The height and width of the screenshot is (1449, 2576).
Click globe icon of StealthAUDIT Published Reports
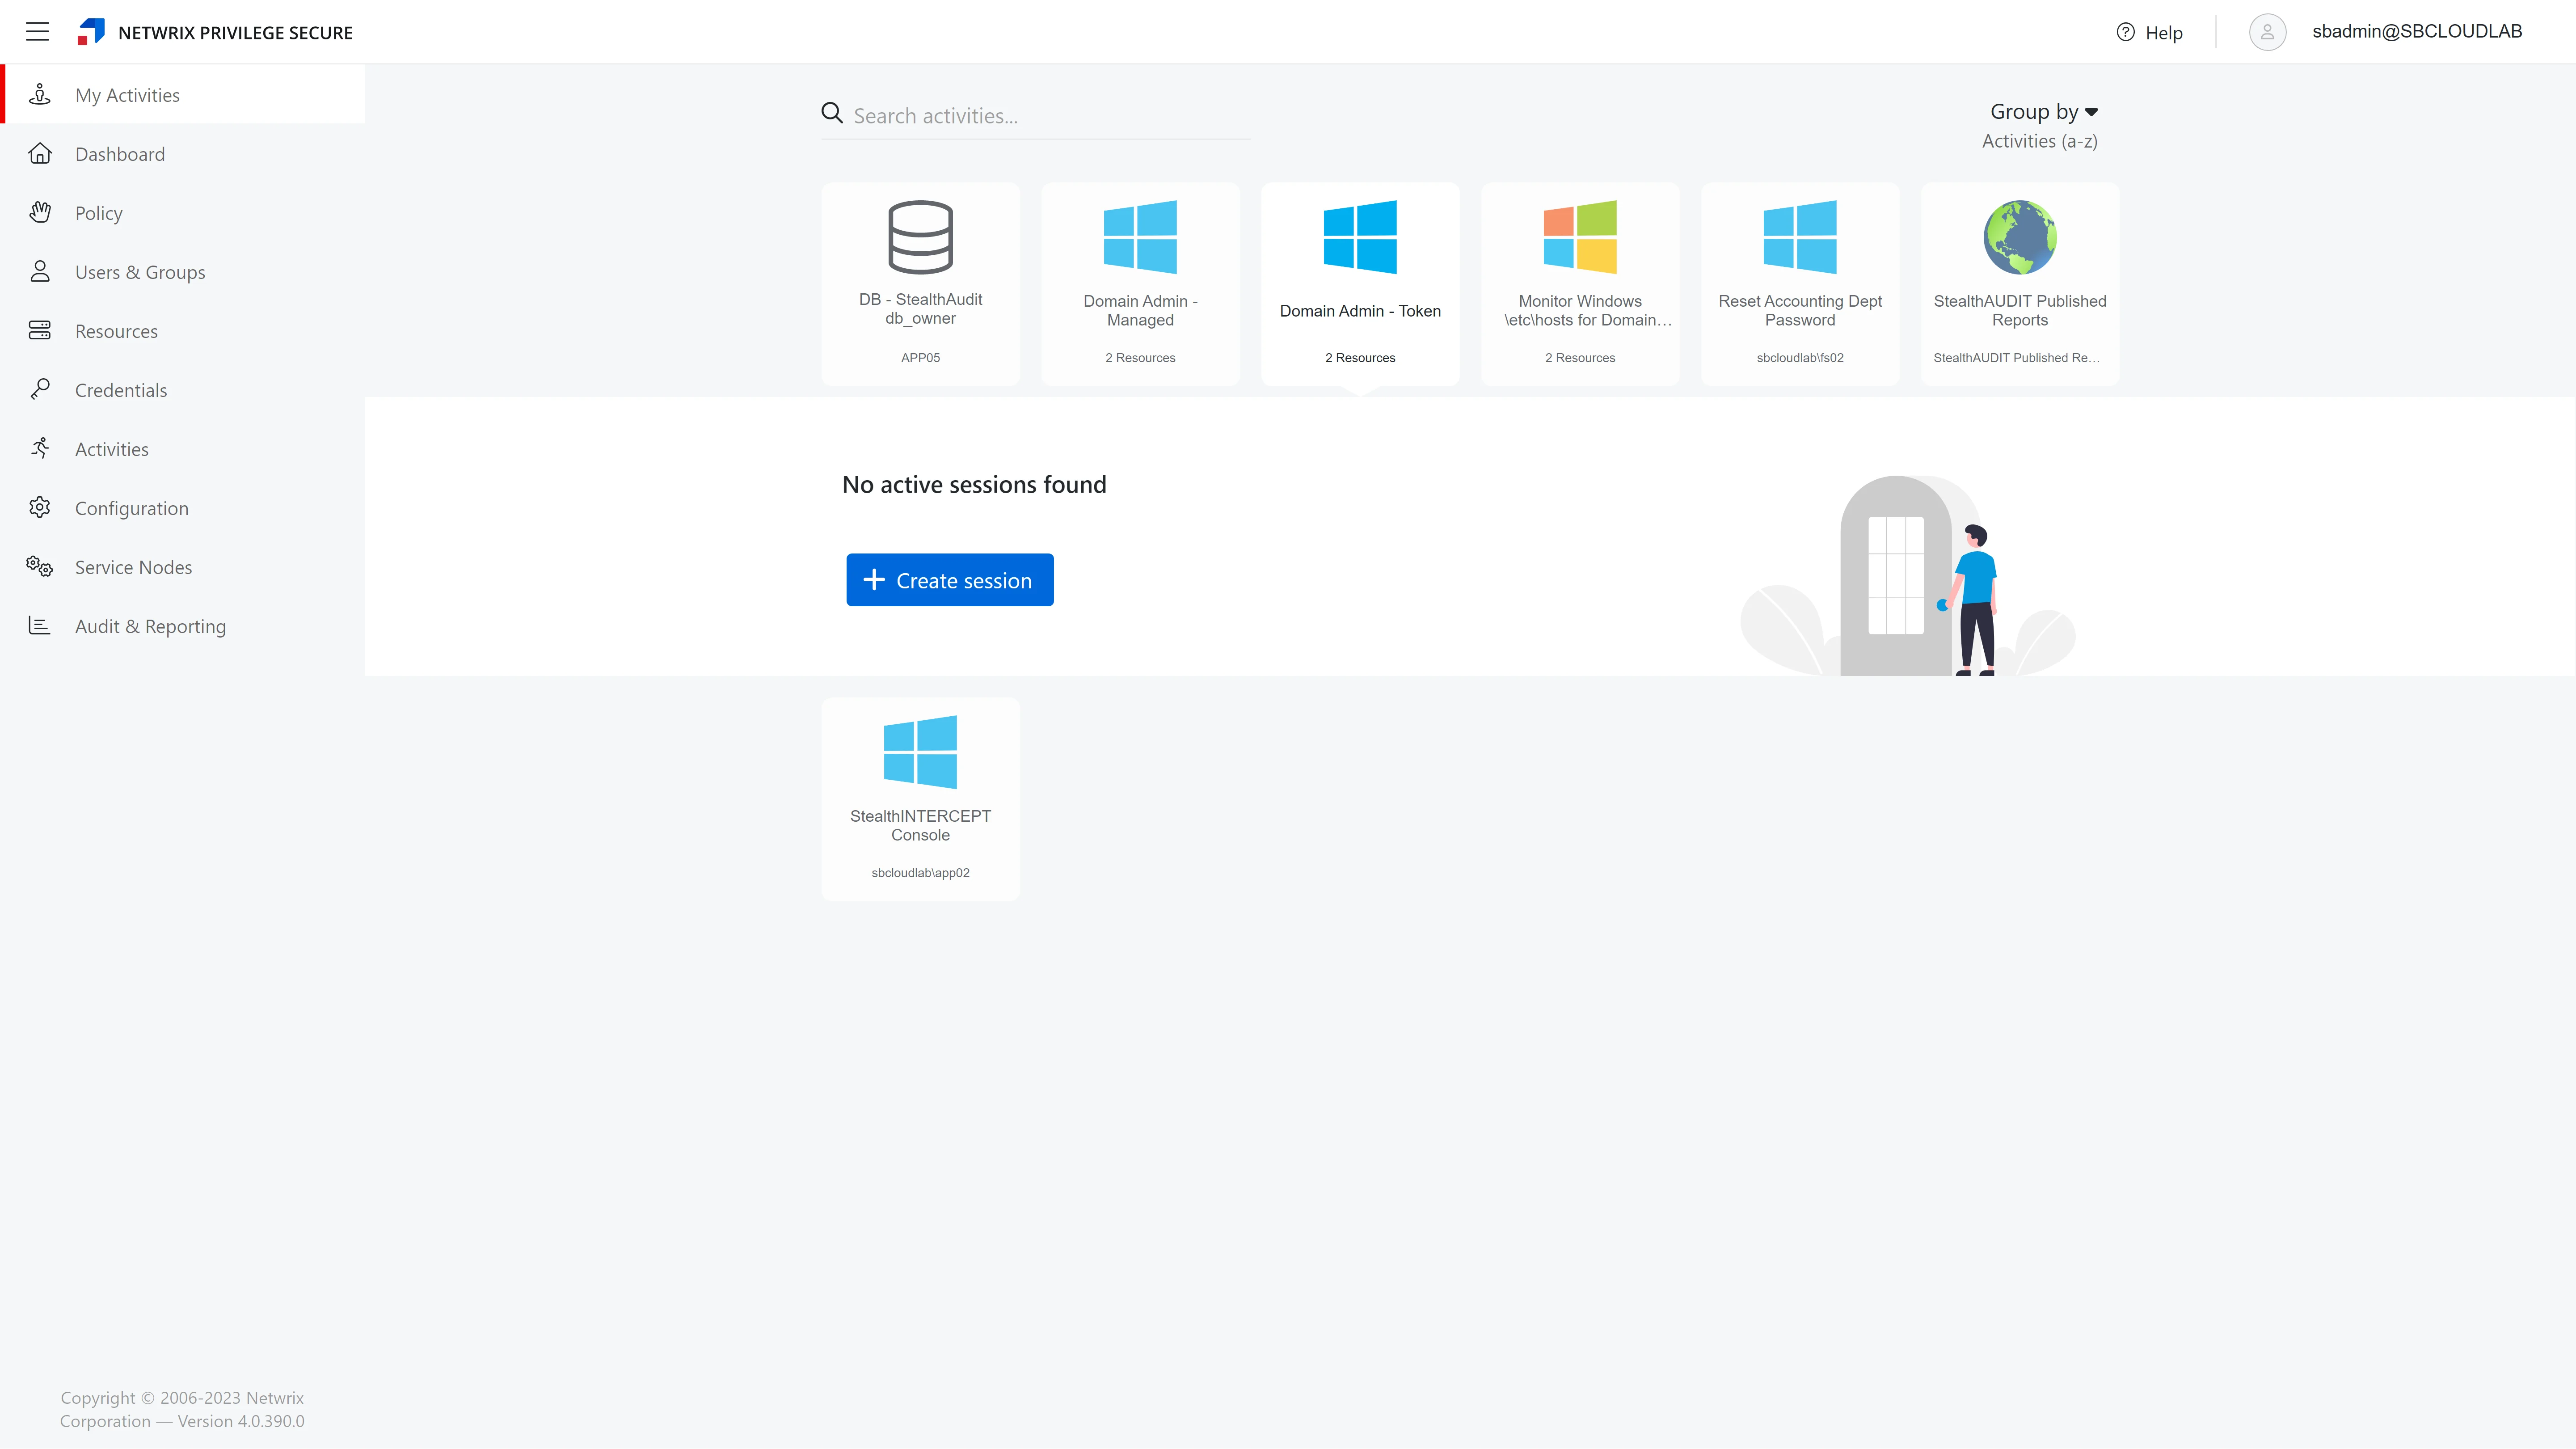[2020, 237]
